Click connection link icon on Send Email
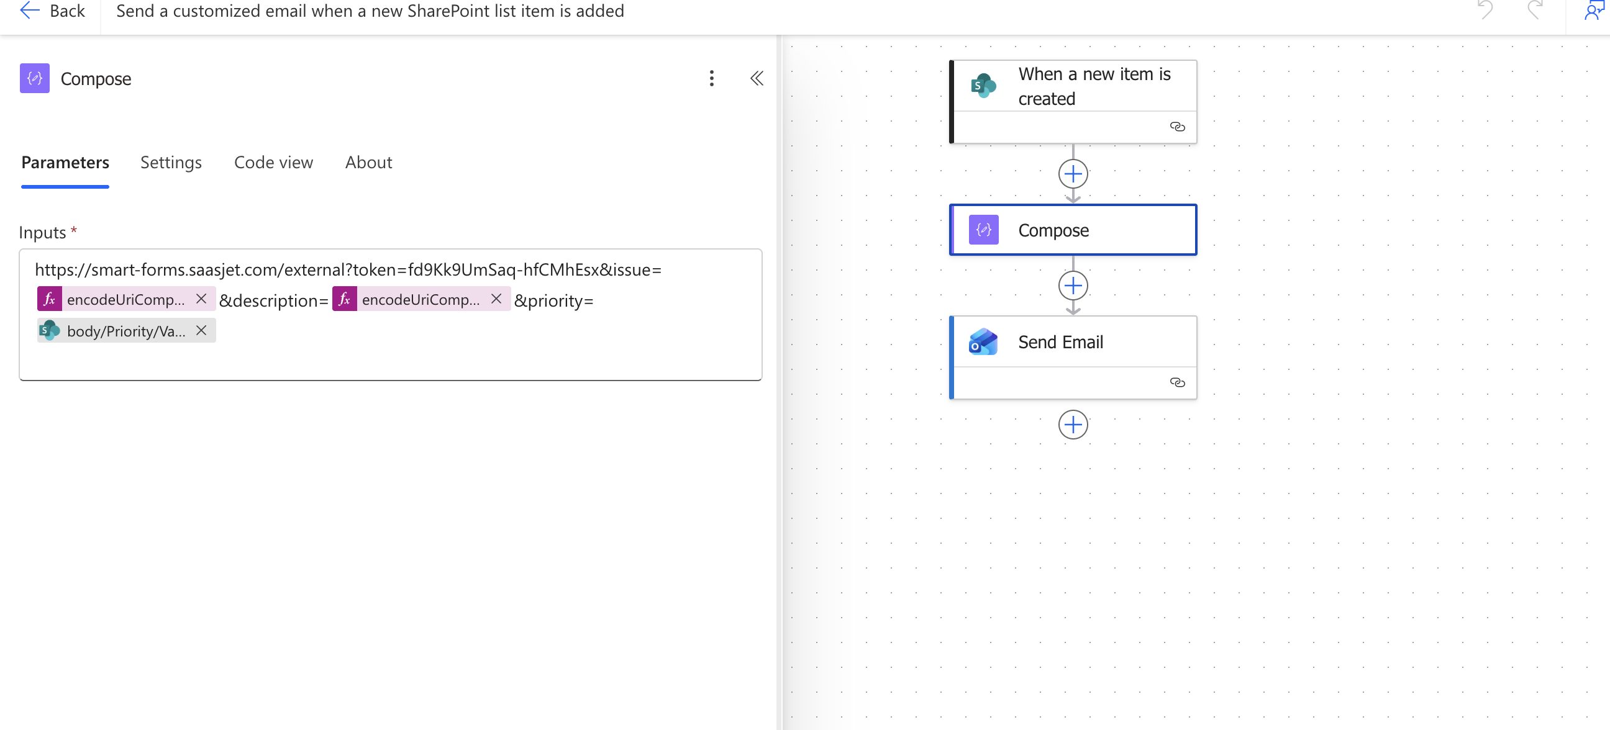This screenshot has height=730, width=1610. [x=1177, y=382]
